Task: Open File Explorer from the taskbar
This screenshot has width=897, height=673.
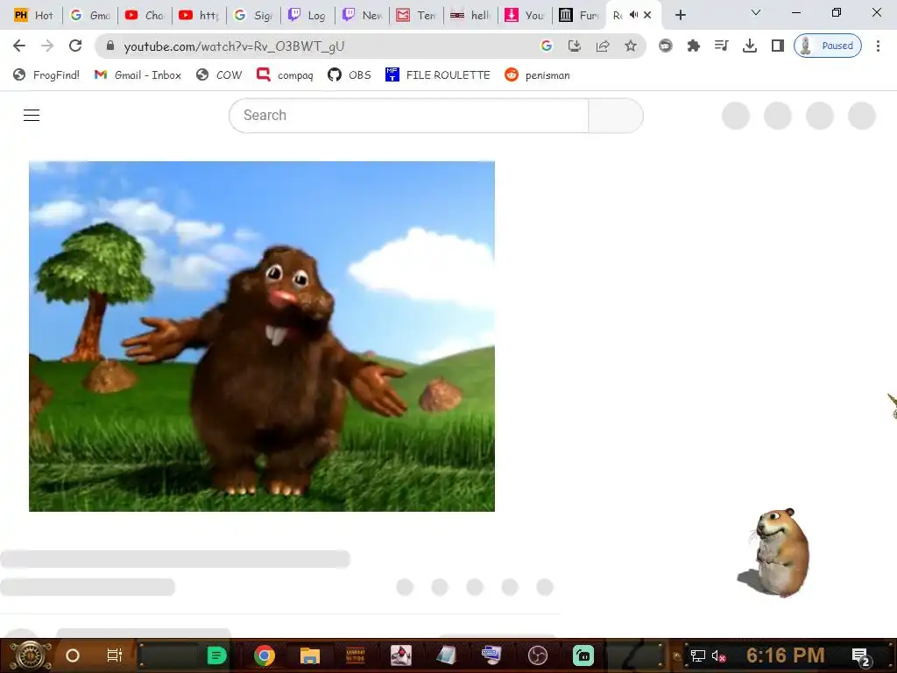Action: point(309,655)
